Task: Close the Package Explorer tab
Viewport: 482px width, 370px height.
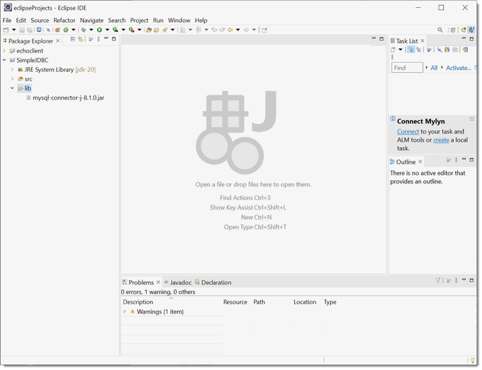Action: coord(58,40)
